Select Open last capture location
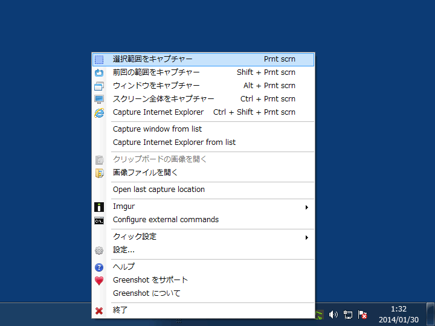This screenshot has width=435, height=326. 159,190
